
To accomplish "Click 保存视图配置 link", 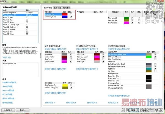I will (7, 86).
